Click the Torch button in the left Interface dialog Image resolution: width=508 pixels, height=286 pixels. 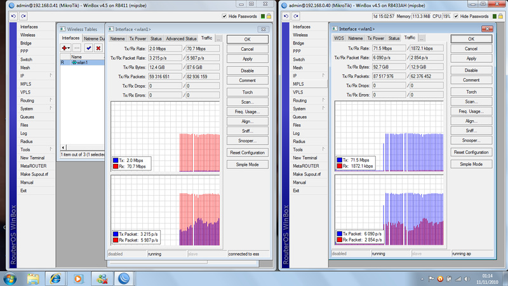click(x=247, y=92)
